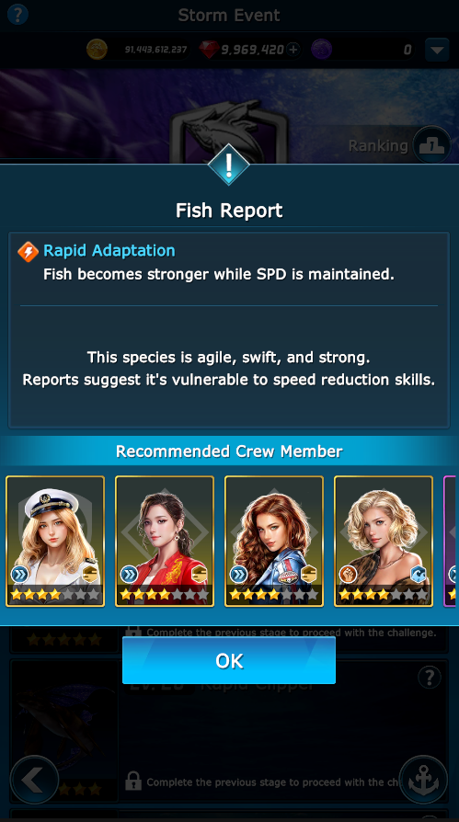Screen dimensions: 459x822
Task: Expand the currency bar dropdown arrow
Action: [x=436, y=51]
